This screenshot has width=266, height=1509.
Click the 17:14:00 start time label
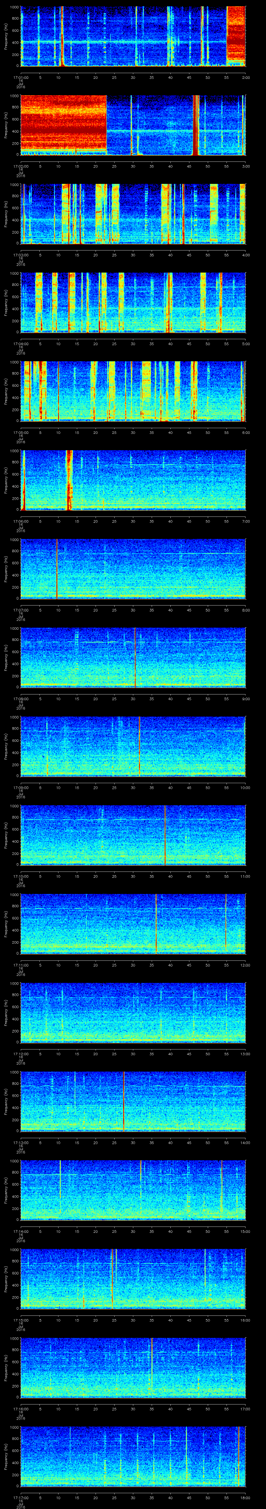coord(21,1231)
